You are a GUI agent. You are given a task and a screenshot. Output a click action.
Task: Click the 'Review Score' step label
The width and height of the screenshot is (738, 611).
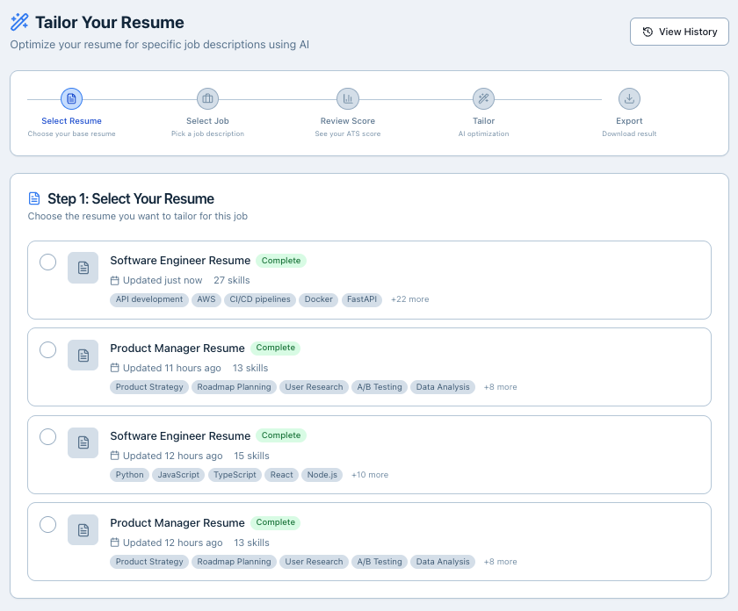point(348,121)
